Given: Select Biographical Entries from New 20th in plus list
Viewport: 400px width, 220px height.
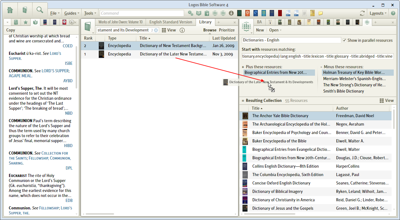Looking at the screenshot, I should 280,72.
